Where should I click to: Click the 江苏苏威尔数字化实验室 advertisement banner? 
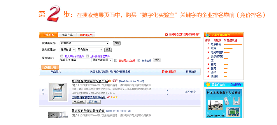coord(223,104)
